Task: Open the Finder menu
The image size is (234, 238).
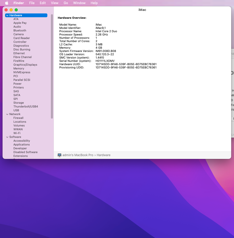Action: coord(19,3)
